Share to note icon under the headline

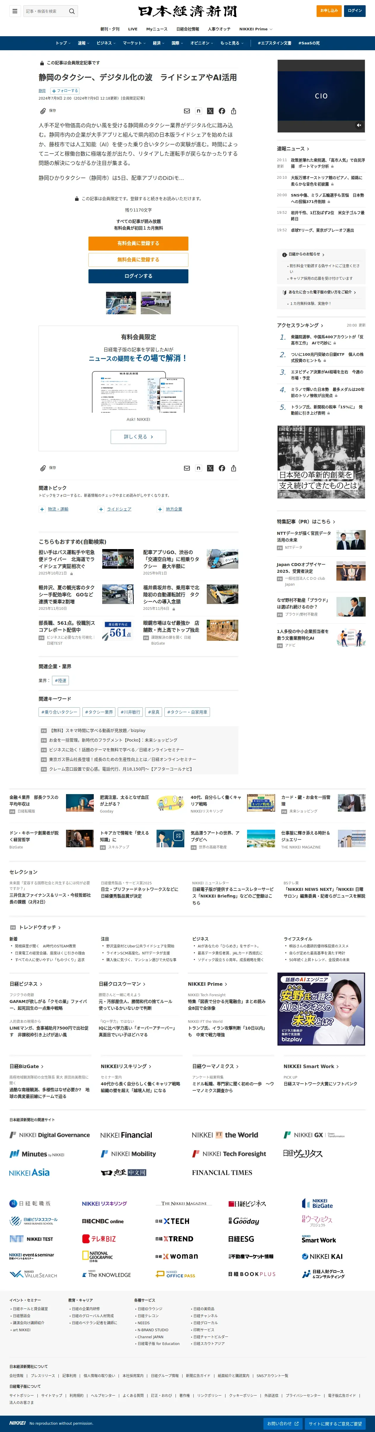click(x=198, y=111)
